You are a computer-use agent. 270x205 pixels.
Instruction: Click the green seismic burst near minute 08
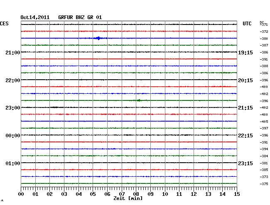[x=139, y=100]
